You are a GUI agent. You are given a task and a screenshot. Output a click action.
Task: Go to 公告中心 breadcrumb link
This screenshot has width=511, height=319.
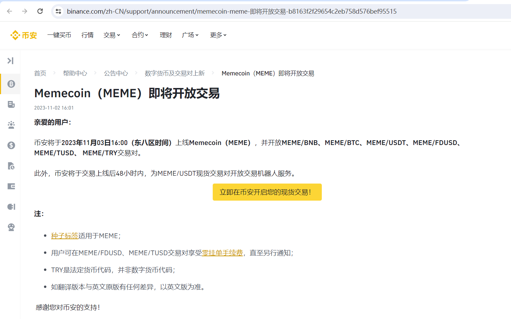(116, 73)
